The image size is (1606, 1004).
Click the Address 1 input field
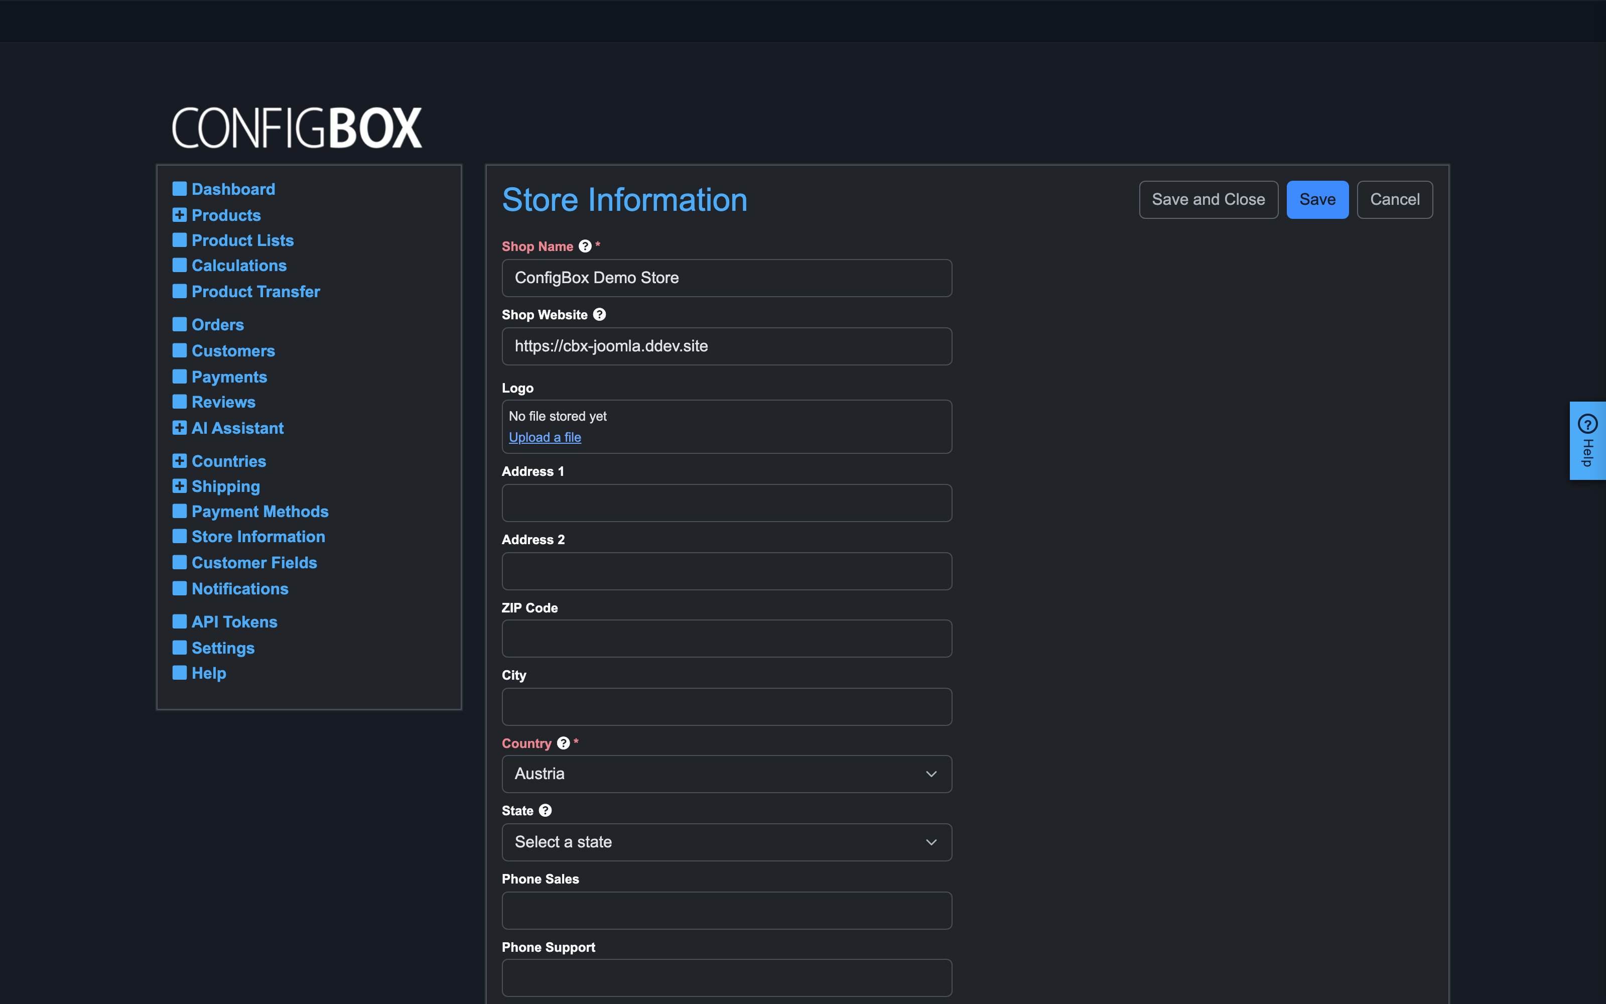point(727,503)
